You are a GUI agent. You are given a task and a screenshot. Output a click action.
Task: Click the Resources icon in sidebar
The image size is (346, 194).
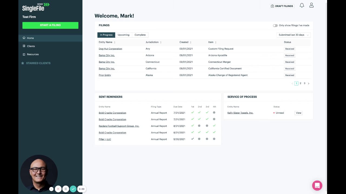tap(24, 54)
